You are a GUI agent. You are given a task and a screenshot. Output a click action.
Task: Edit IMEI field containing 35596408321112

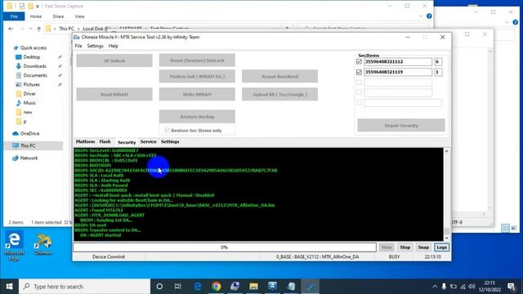tap(398, 62)
